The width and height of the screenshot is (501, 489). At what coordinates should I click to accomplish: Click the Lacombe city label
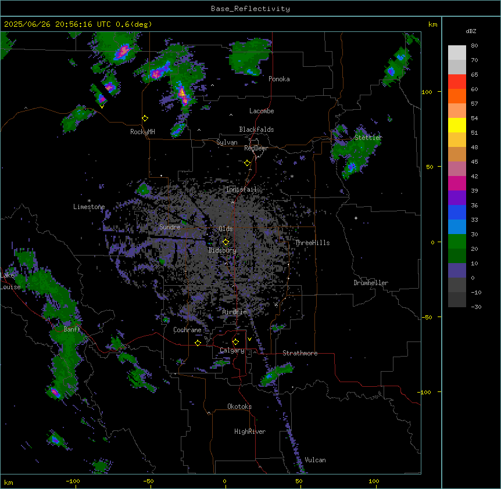(x=262, y=111)
